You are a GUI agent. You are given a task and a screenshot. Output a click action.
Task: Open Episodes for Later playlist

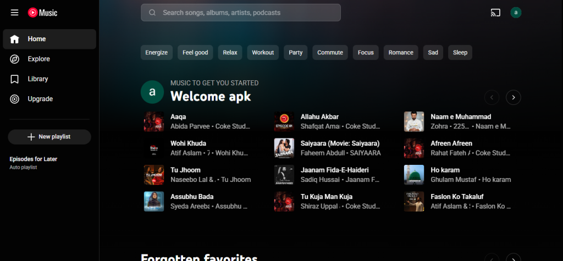(33, 159)
